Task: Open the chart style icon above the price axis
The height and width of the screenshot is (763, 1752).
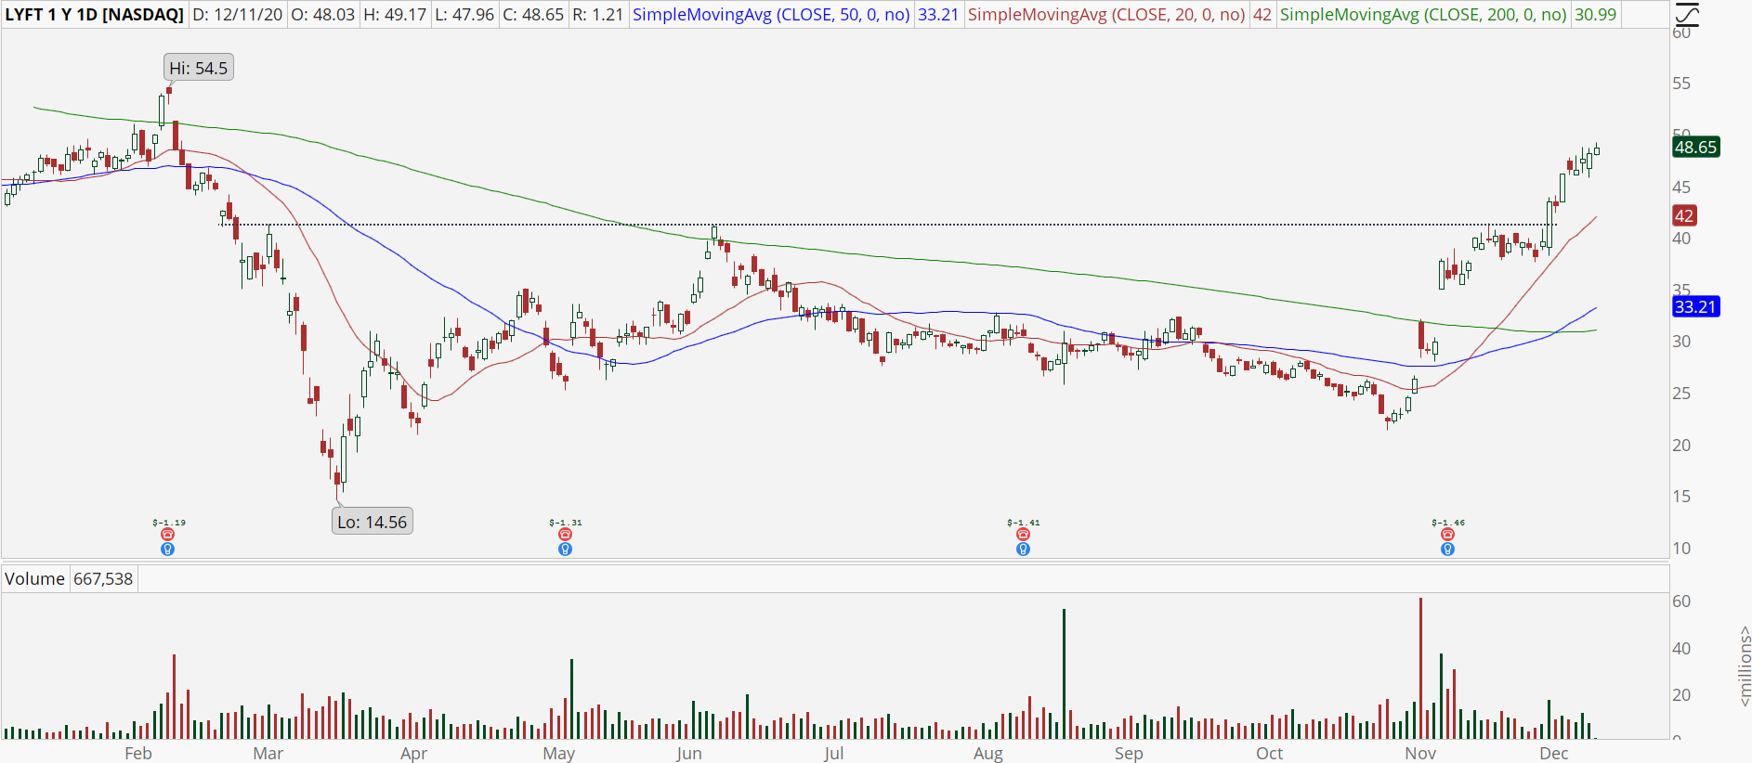Action: pyautogui.click(x=1688, y=15)
